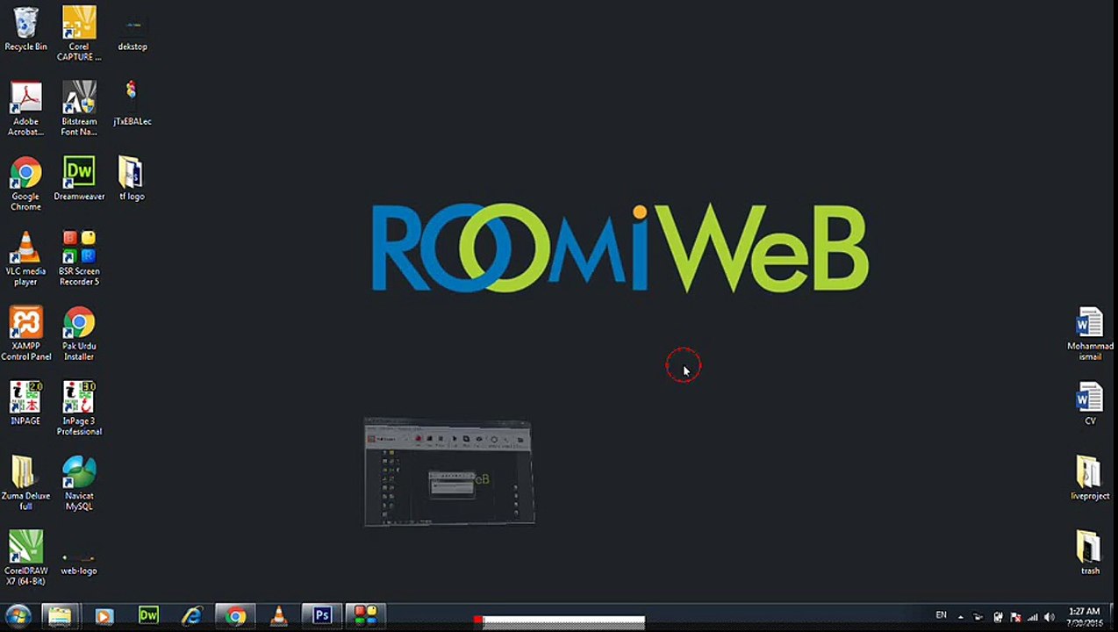This screenshot has width=1118, height=632.
Task: Select the Recycle Bin desktop icon
Action: point(25,29)
